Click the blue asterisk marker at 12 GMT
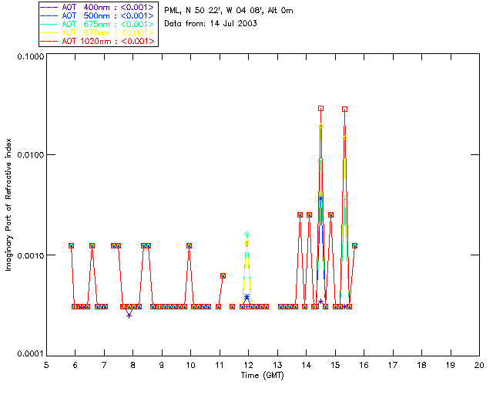This screenshot has width=493, height=395. 246,297
